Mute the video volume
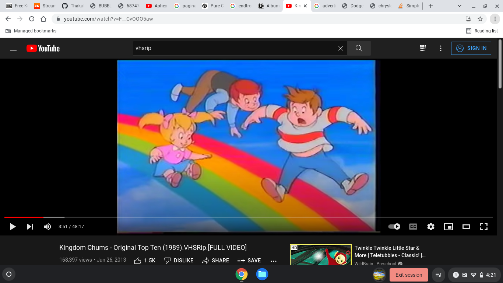This screenshot has height=283, width=503. click(48, 227)
